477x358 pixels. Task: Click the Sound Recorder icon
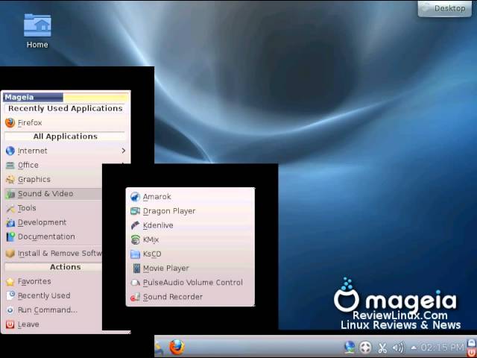tap(135, 297)
